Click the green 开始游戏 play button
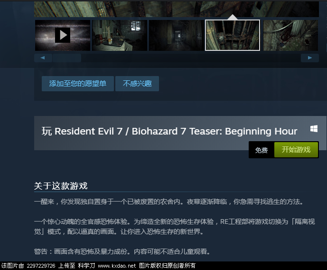327x270 pixels. pyautogui.click(x=296, y=150)
